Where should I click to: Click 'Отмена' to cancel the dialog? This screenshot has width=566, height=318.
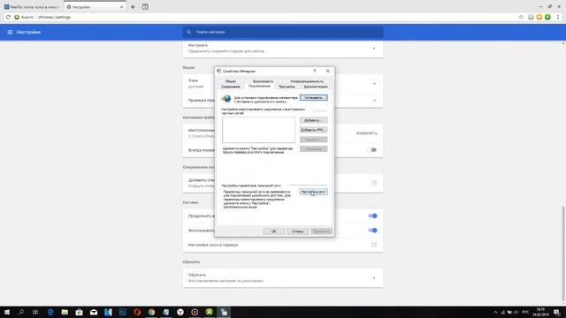297,231
